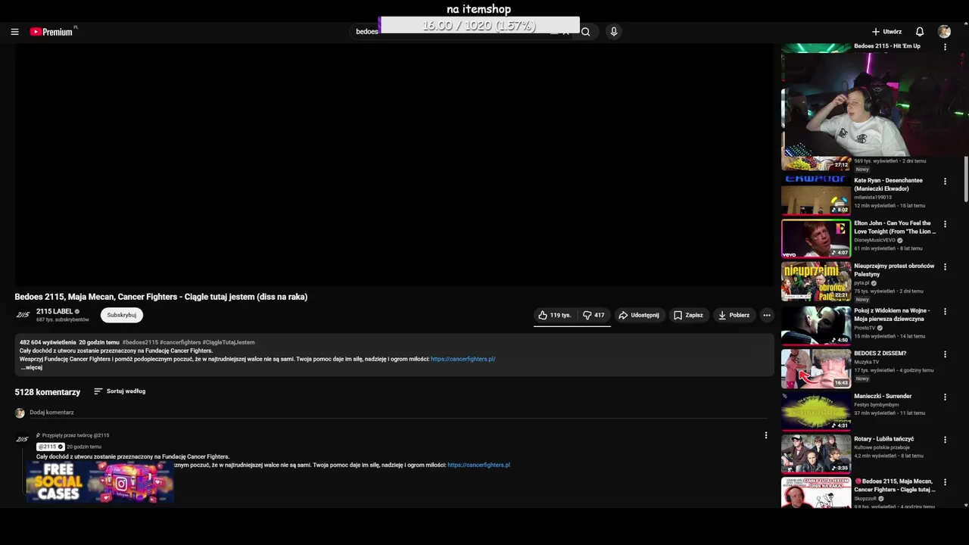Image resolution: width=969 pixels, height=545 pixels.
Task: Start voice search with microphone icon
Action: (613, 32)
